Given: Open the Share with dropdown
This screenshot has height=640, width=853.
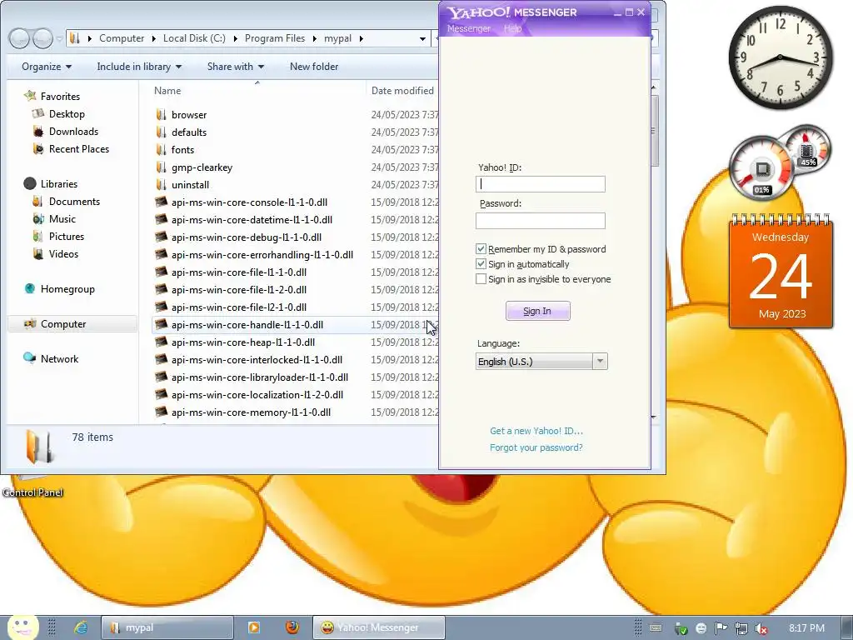Looking at the screenshot, I should point(235,67).
